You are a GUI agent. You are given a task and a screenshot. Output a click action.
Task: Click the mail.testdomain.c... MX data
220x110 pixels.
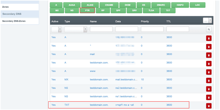coord(126,79)
